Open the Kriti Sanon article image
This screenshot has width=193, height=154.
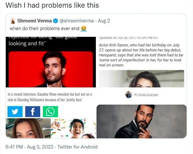pos(141,79)
